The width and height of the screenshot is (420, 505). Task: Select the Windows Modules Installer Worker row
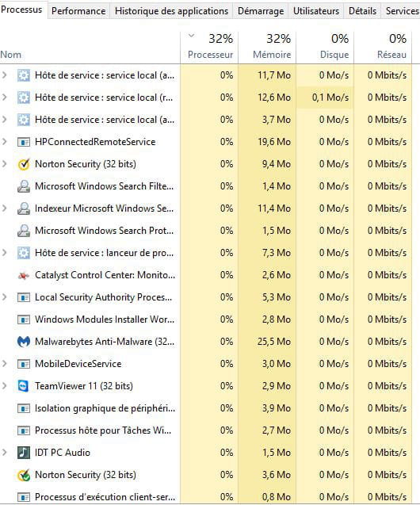[x=206, y=319]
